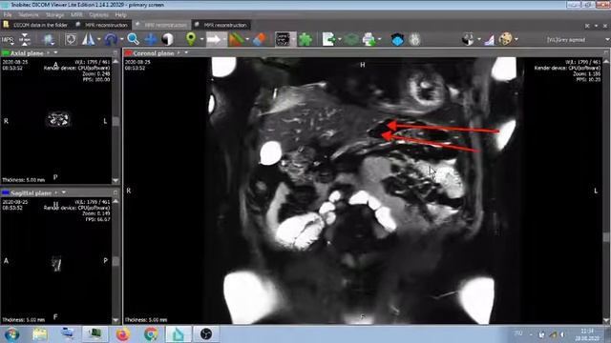This screenshot has height=343, width=611.
Task: Click the Sagittal plane scrollbar thumb
Action: click(116, 261)
